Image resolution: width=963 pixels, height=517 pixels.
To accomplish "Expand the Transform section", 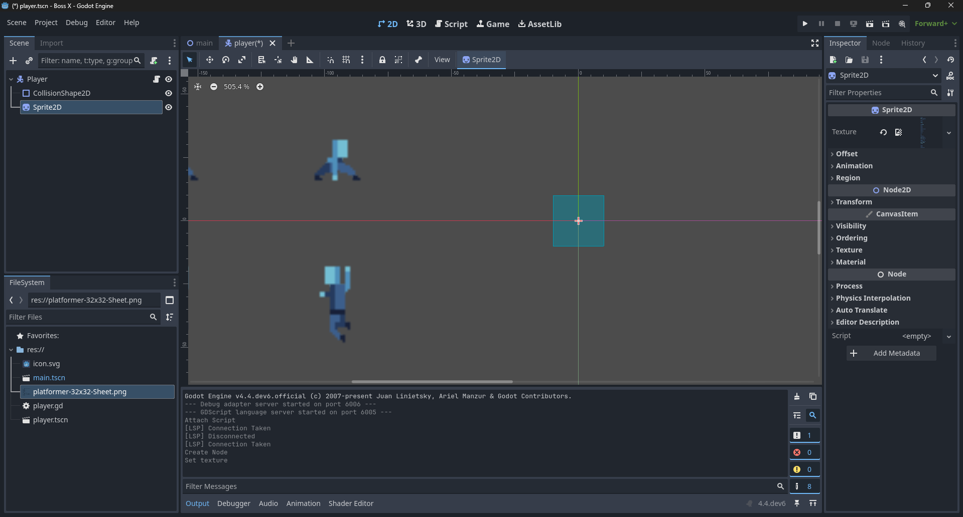I will pyautogui.click(x=891, y=202).
